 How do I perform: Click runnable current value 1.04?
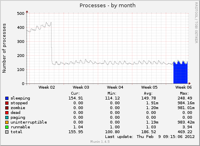78,127
